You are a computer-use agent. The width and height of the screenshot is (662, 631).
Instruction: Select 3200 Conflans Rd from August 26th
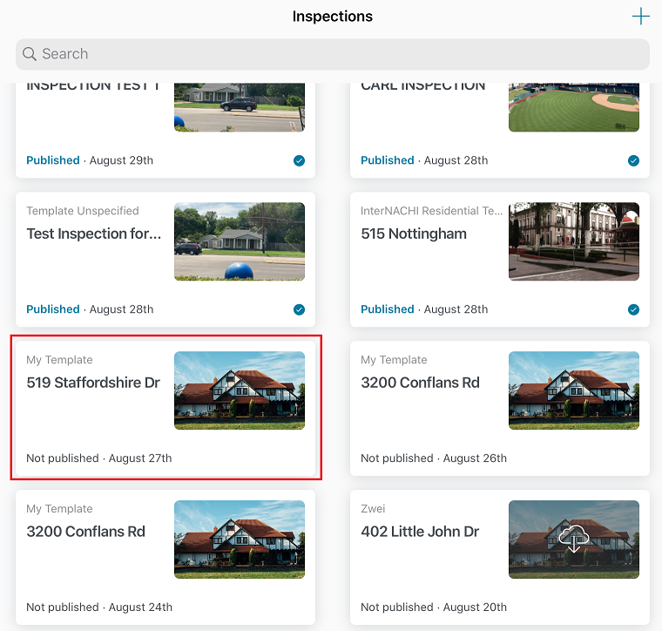(420, 383)
